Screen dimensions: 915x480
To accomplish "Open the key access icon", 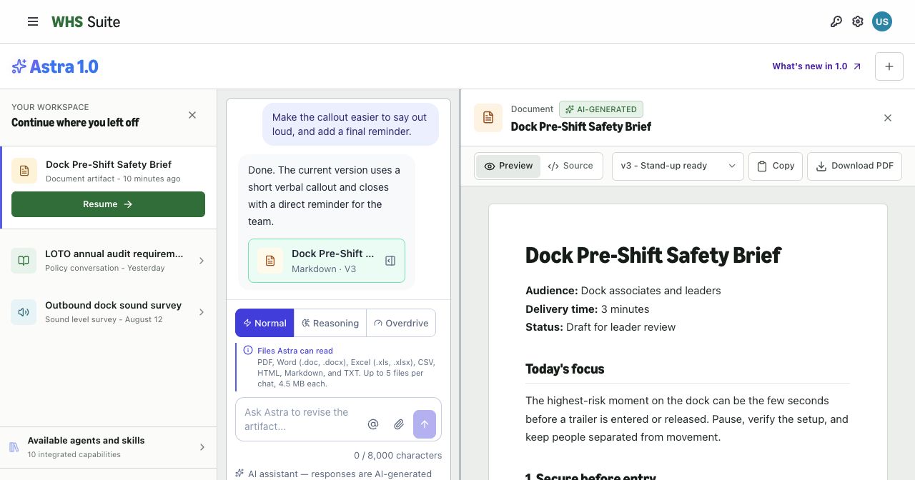I will click(836, 21).
